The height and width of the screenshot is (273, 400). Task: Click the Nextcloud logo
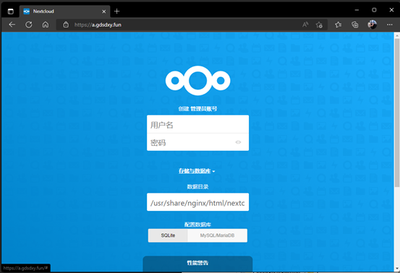click(x=197, y=80)
